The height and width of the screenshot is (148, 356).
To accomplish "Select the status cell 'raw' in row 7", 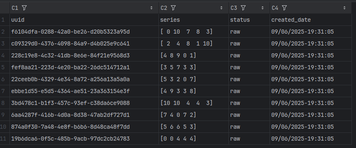I will point(249,91).
